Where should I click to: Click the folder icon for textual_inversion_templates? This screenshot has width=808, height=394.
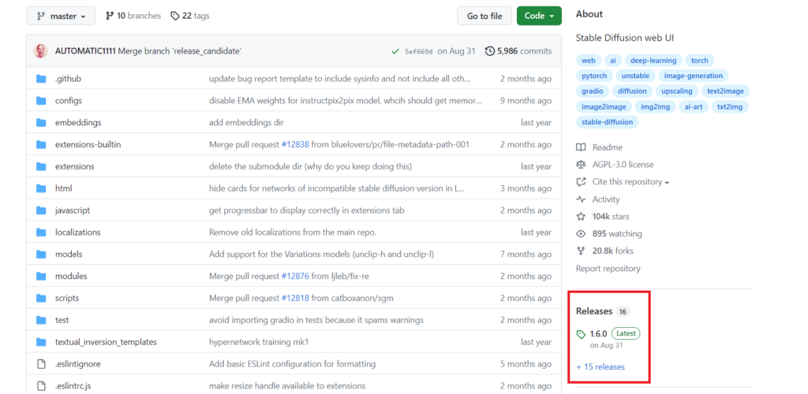click(x=41, y=342)
